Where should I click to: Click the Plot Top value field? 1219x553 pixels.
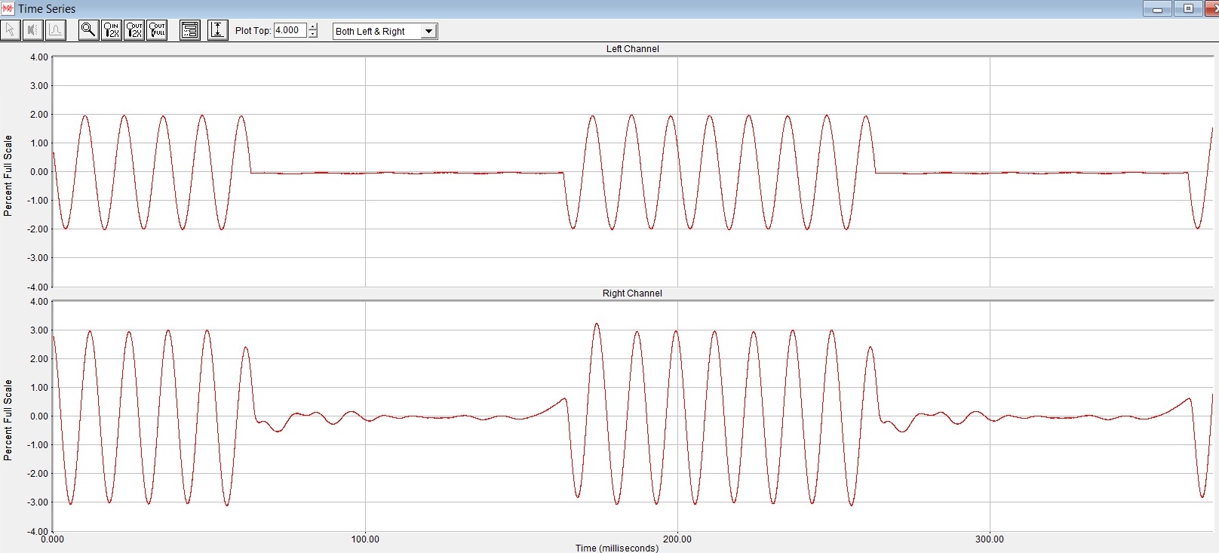point(290,30)
